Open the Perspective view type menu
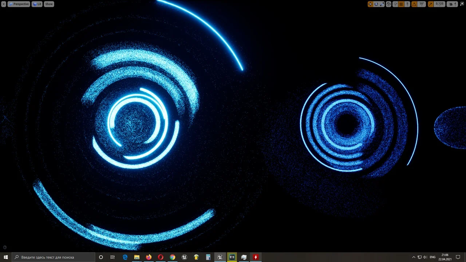This screenshot has width=466, height=262. [19, 4]
